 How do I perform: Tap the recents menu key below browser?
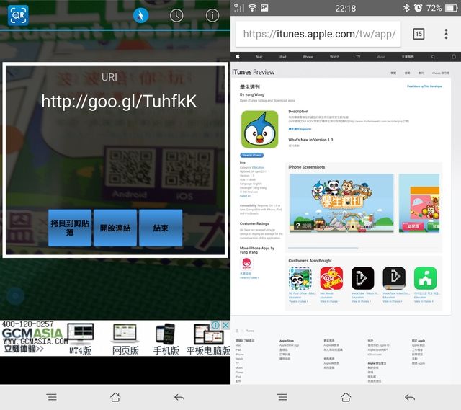pos(282,397)
